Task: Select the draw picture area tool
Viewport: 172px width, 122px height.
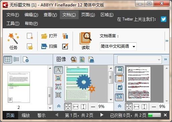Action: click(x=58, y=78)
